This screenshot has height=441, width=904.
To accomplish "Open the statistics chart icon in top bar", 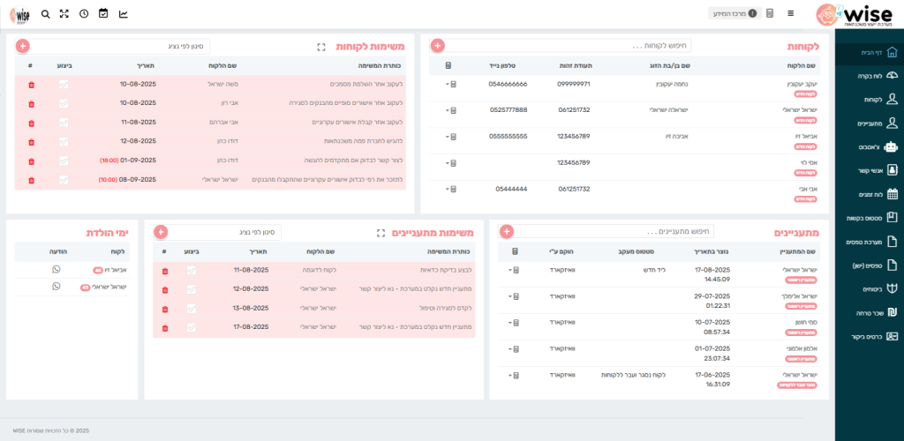I will coord(123,14).
